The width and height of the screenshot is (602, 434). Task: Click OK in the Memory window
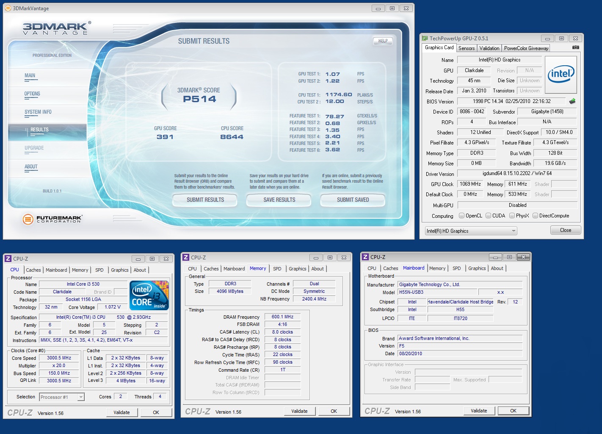[334, 411]
